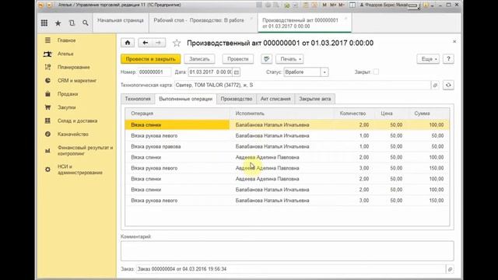
Task: Navigate back with the left arrow
Action: click(x=146, y=43)
